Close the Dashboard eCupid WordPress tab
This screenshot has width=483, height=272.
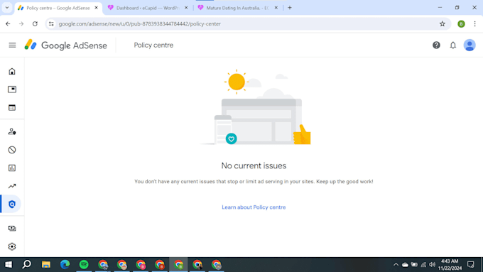click(x=186, y=8)
